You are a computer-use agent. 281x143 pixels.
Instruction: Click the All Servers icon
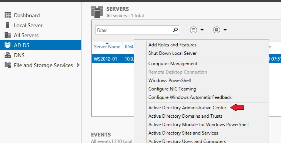point(8,35)
